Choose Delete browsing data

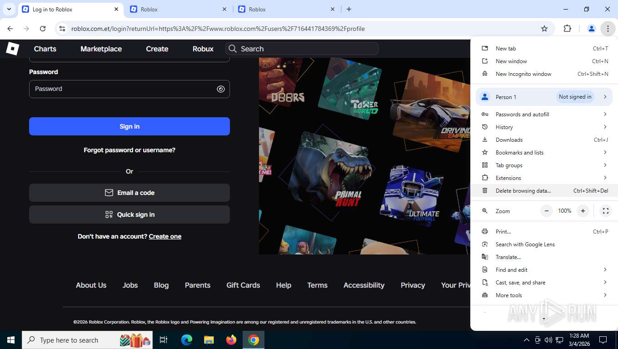(x=544, y=191)
